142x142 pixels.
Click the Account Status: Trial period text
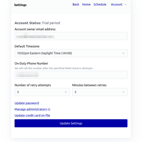tap(37, 23)
